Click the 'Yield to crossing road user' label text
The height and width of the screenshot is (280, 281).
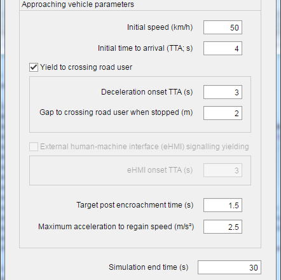(86, 67)
